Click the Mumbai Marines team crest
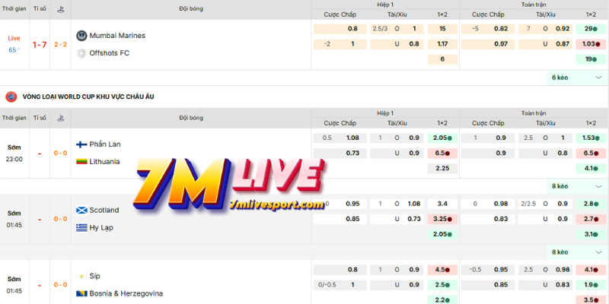 (82, 36)
